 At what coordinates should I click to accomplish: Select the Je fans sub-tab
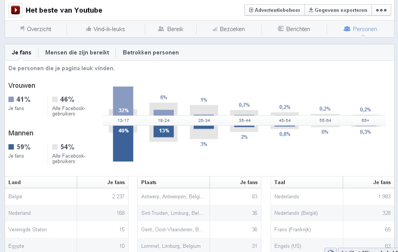click(21, 53)
